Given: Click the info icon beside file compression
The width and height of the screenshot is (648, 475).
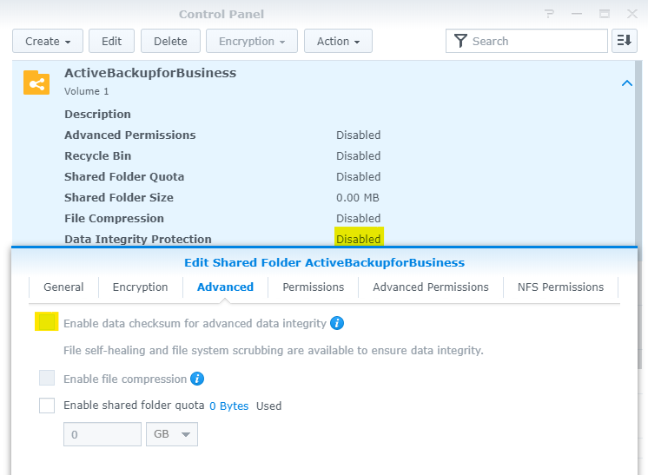Looking at the screenshot, I should (x=197, y=379).
